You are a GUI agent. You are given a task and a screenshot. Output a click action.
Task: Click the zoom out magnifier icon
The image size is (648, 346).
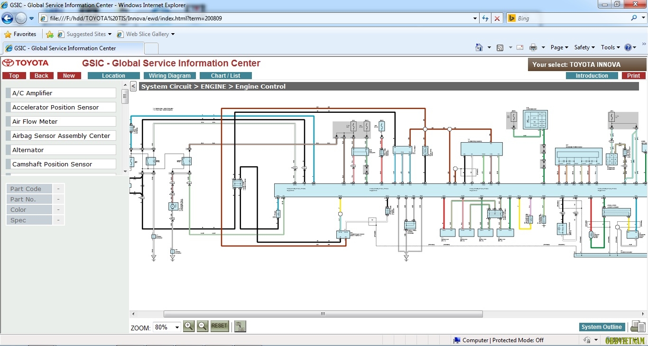click(x=203, y=326)
